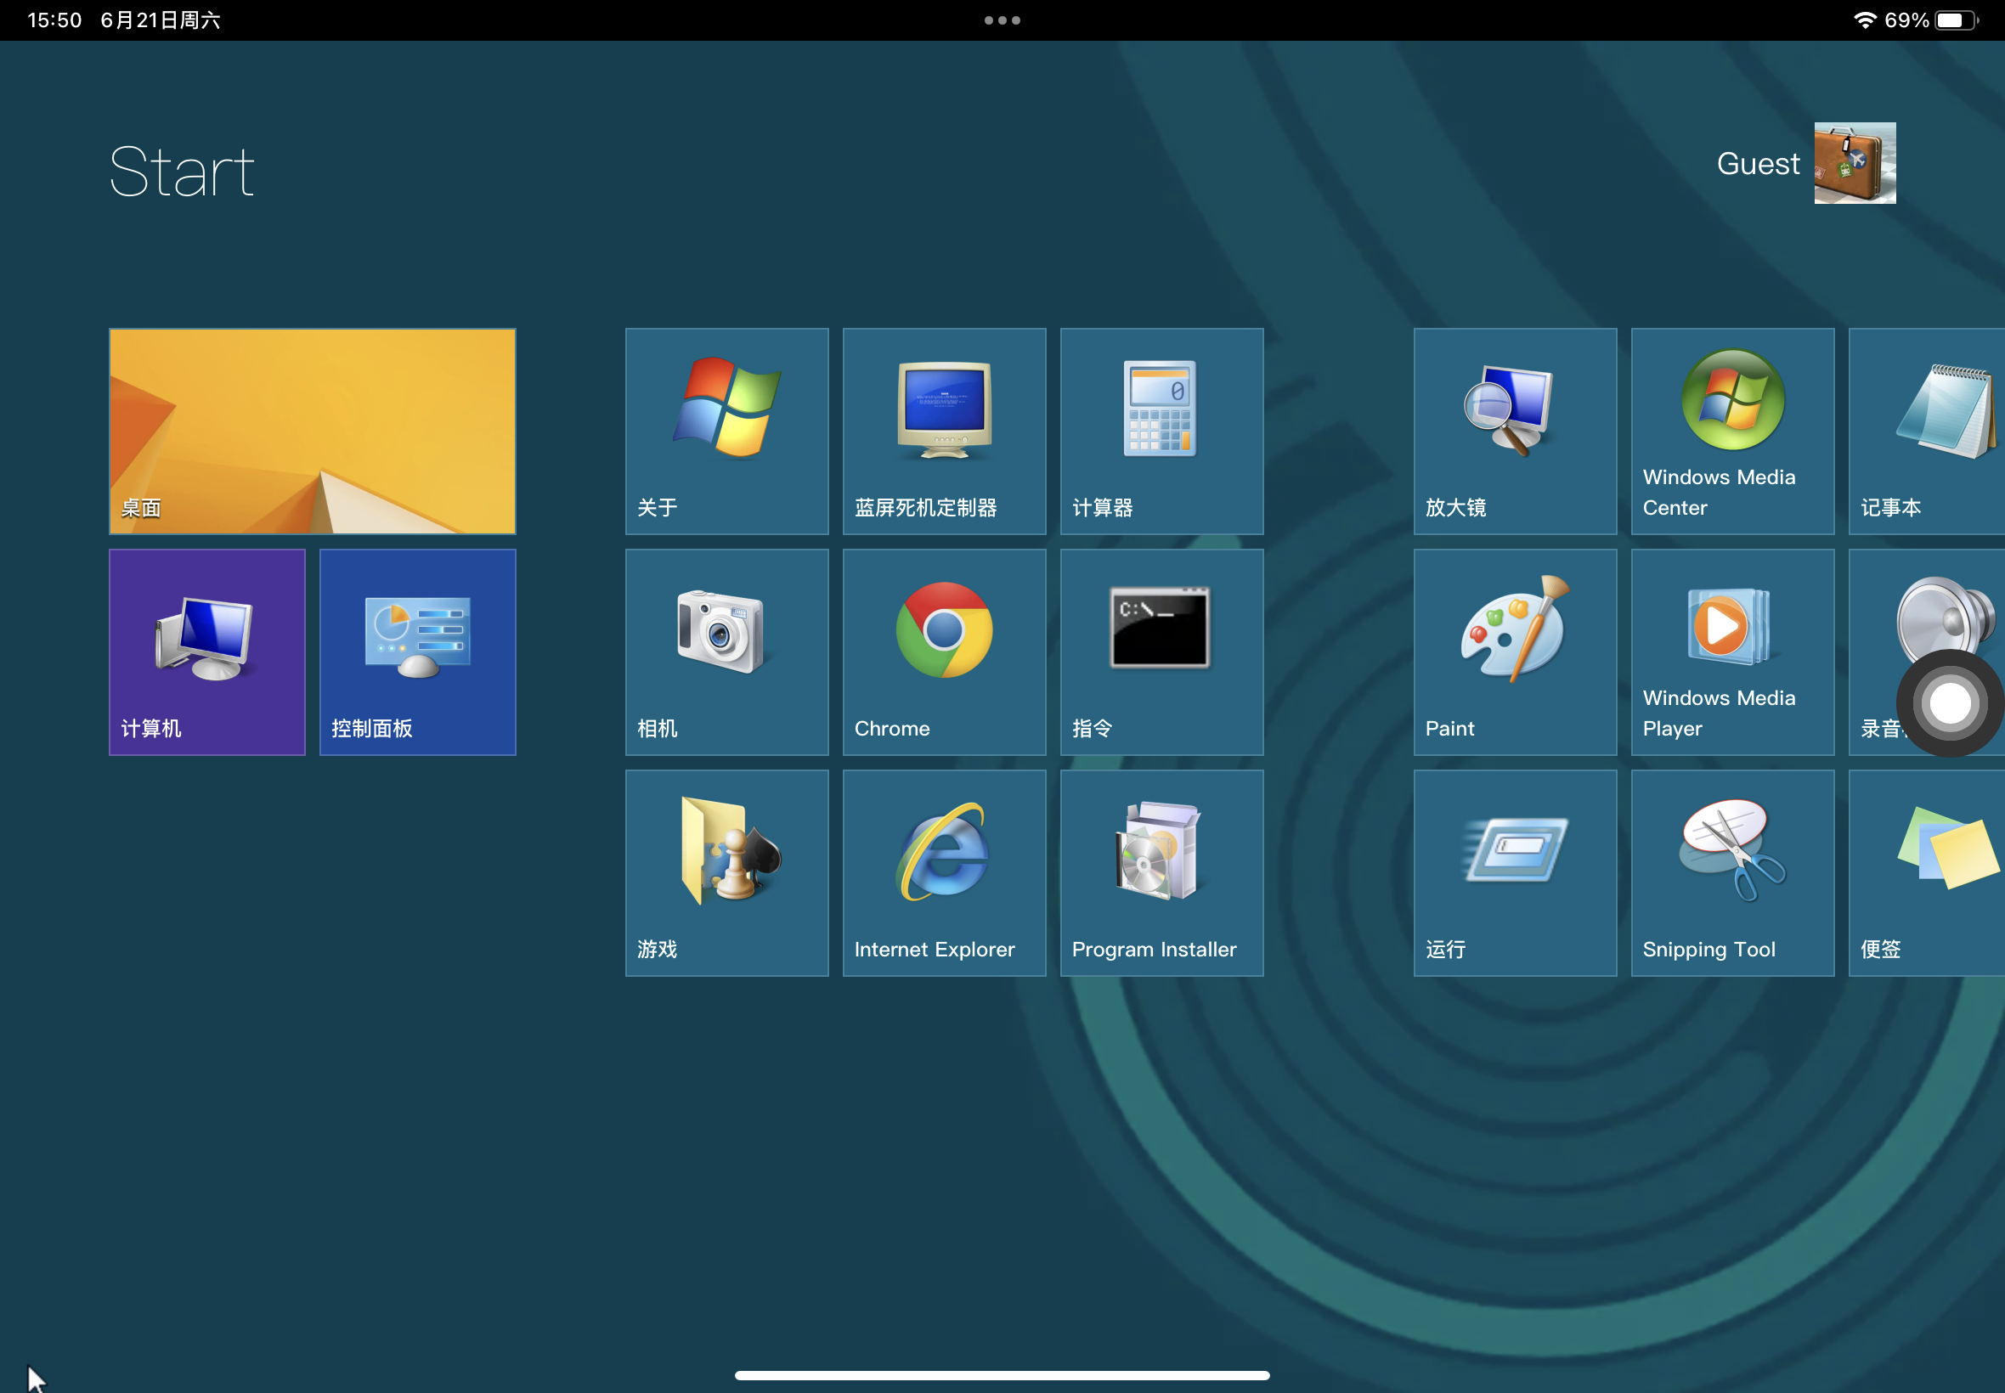Open the 计算机 computer tile
This screenshot has width=2005, height=1393.
(x=207, y=652)
